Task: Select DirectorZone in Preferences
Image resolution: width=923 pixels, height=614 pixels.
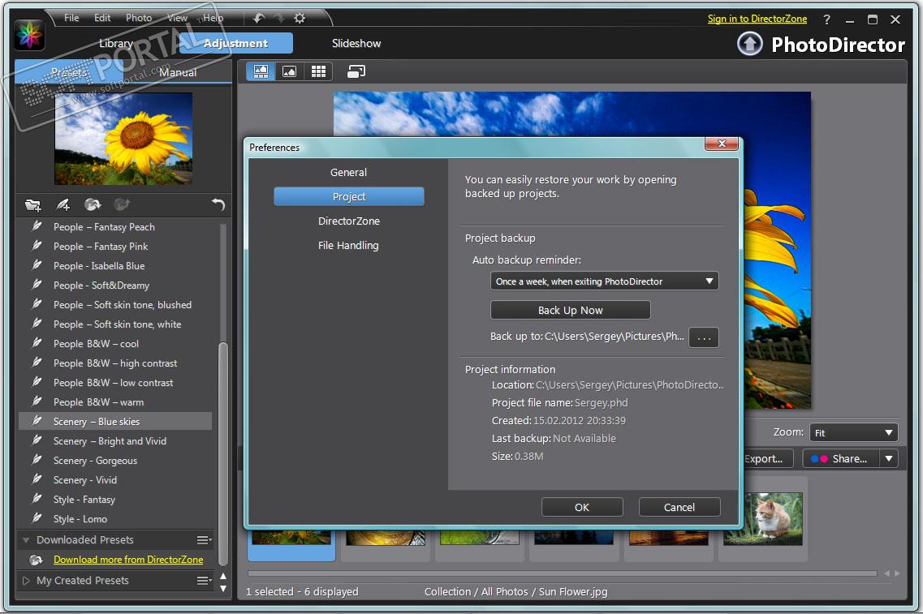Action: coord(348,221)
